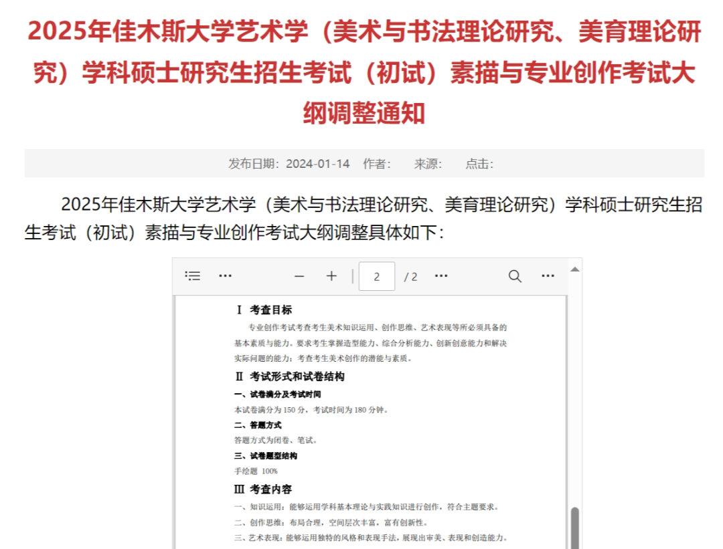
Task: Click the intro paragraph ending '大纲调整具体如下:'
Action: tap(364, 218)
